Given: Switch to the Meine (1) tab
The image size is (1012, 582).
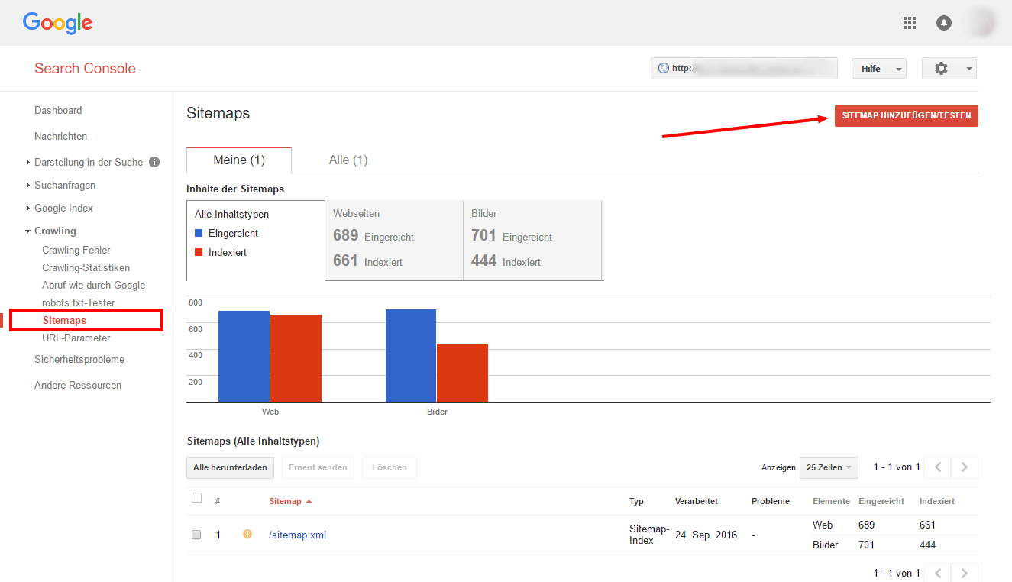Looking at the screenshot, I should [x=239, y=160].
